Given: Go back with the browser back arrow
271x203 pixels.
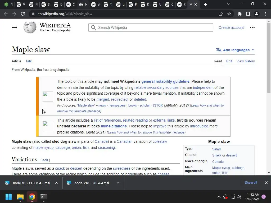Looking at the screenshot, I should coord(6,14).
